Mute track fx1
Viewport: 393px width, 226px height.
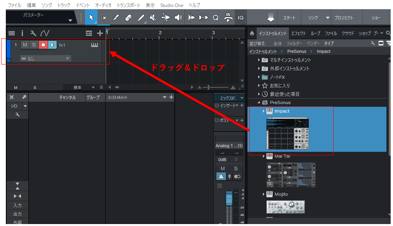[25, 45]
